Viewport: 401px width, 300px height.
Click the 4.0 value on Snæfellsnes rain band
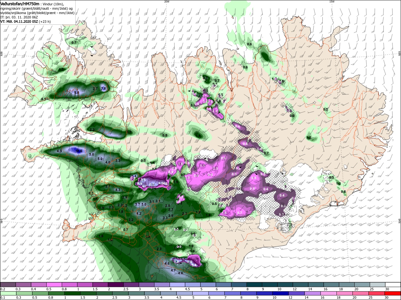tap(108, 162)
